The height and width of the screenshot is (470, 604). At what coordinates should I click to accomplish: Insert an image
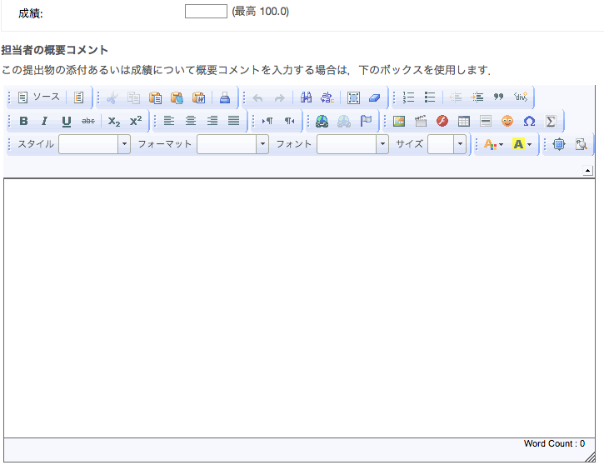(x=399, y=121)
